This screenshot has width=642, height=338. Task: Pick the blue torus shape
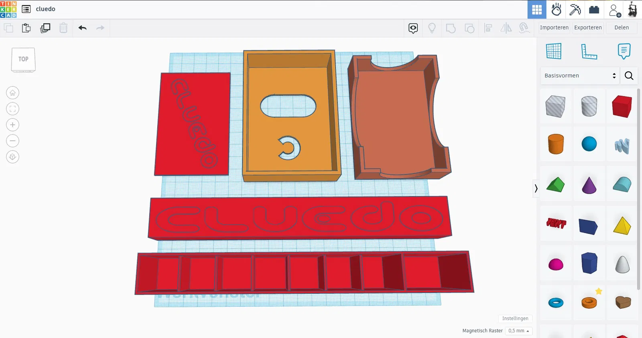click(556, 302)
